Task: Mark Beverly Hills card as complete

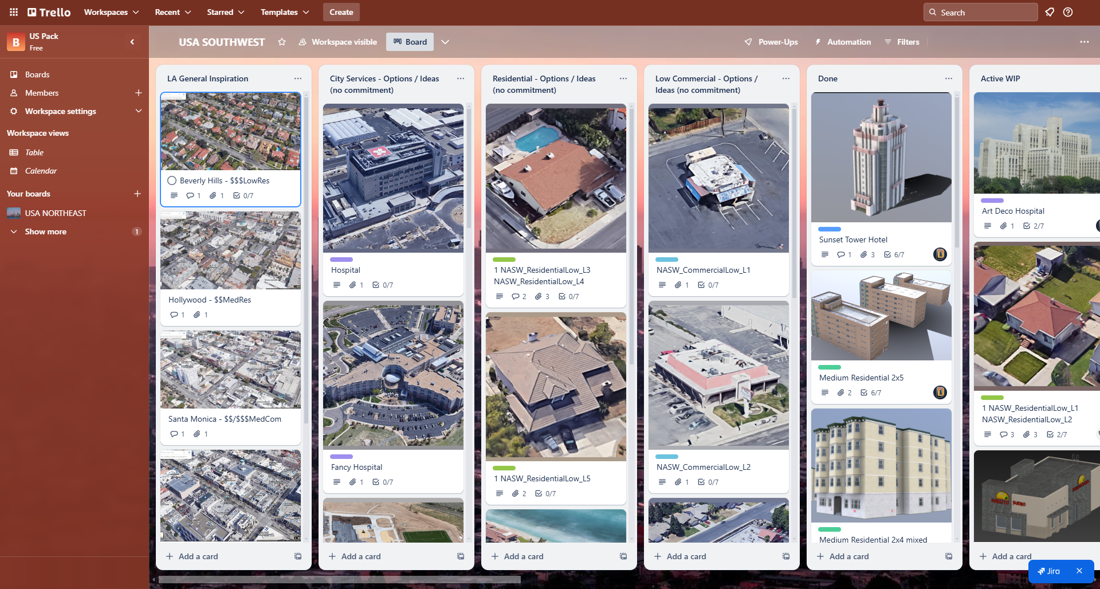Action: coord(172,180)
